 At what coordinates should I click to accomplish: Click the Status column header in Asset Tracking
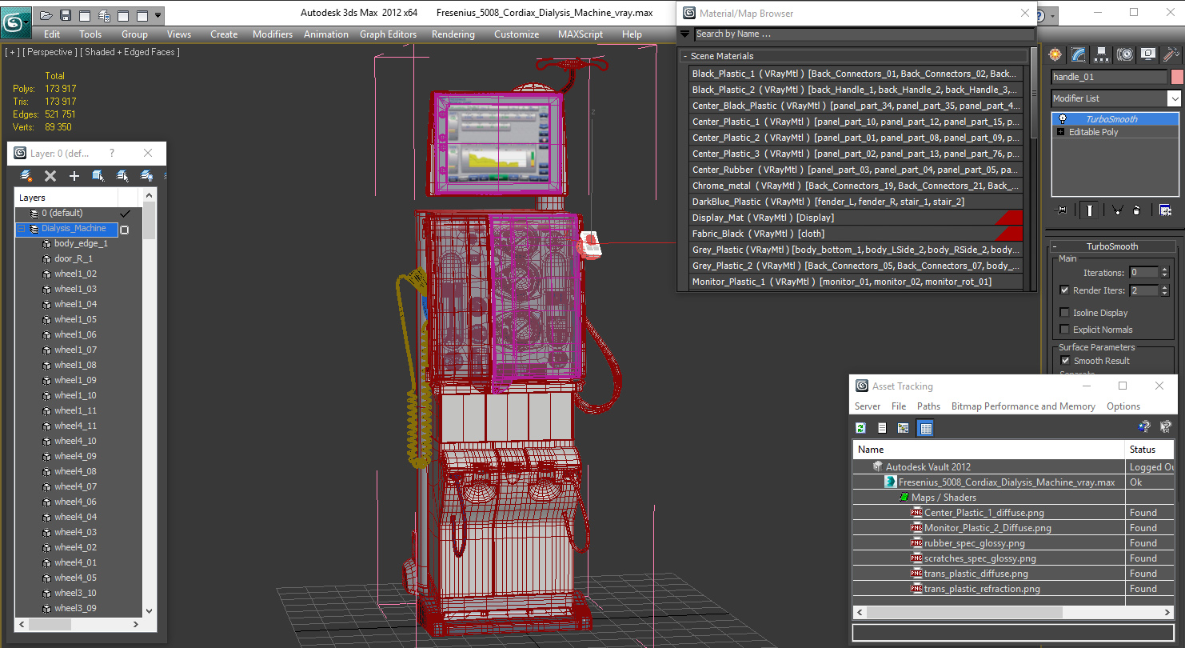[x=1149, y=450]
